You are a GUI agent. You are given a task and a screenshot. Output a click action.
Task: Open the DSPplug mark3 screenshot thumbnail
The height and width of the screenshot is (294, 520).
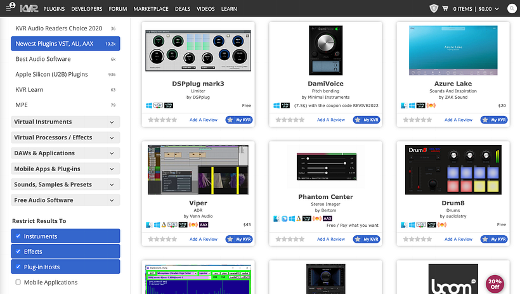[198, 51]
